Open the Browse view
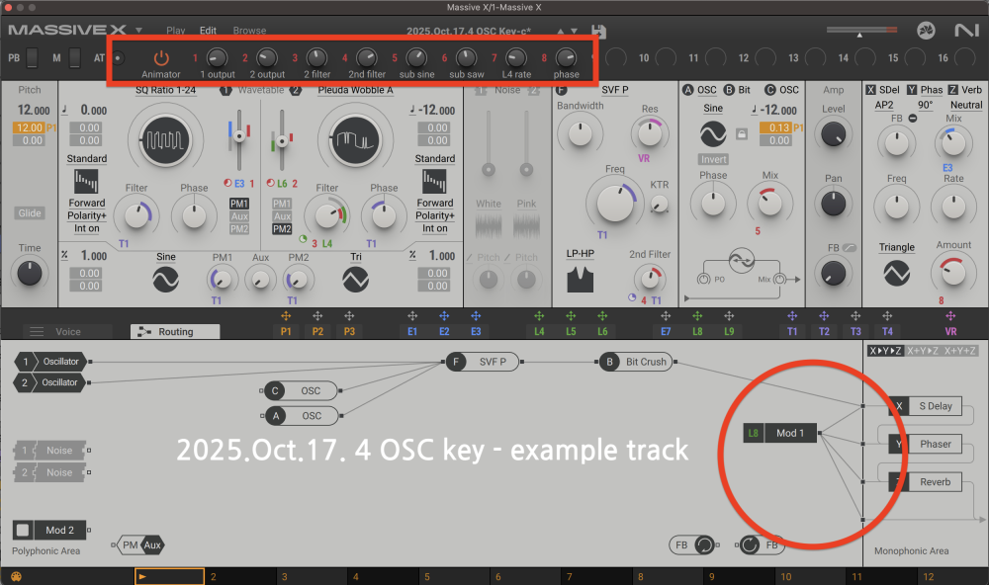 (x=249, y=31)
